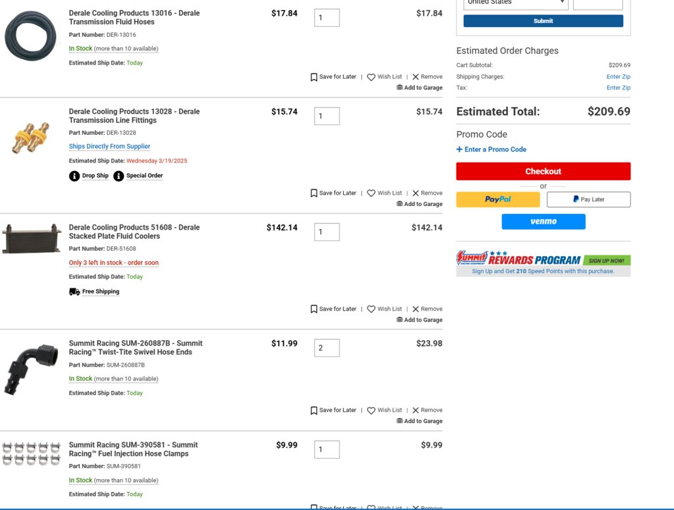
Task: Open the brass line fittings product image
Action: click(30, 138)
